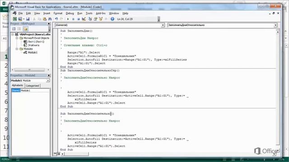This screenshot has height=162, width=289.
Task: Close the Project - VBAProject panel
Action: pyautogui.click(x=49, y=24)
